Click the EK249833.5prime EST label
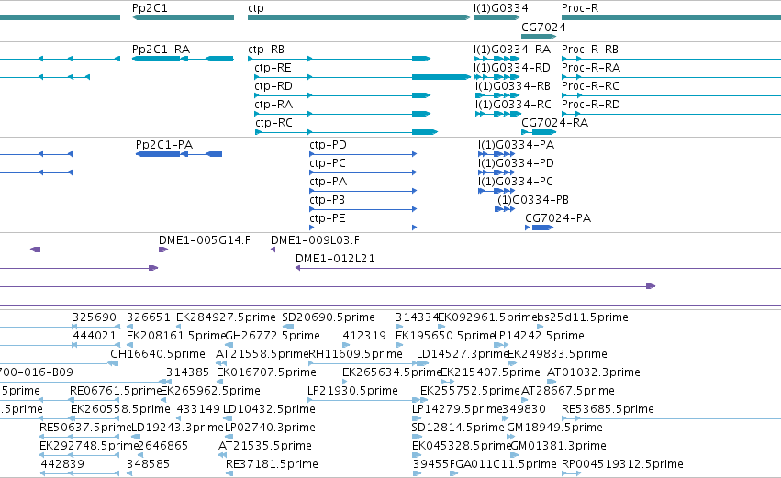 [x=557, y=354]
